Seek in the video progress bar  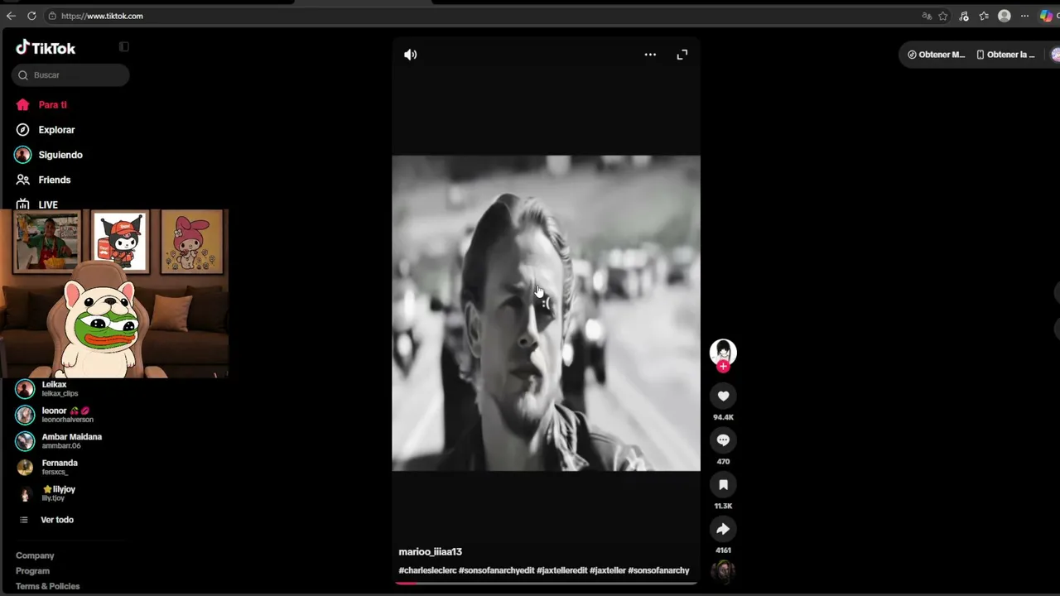tap(546, 583)
